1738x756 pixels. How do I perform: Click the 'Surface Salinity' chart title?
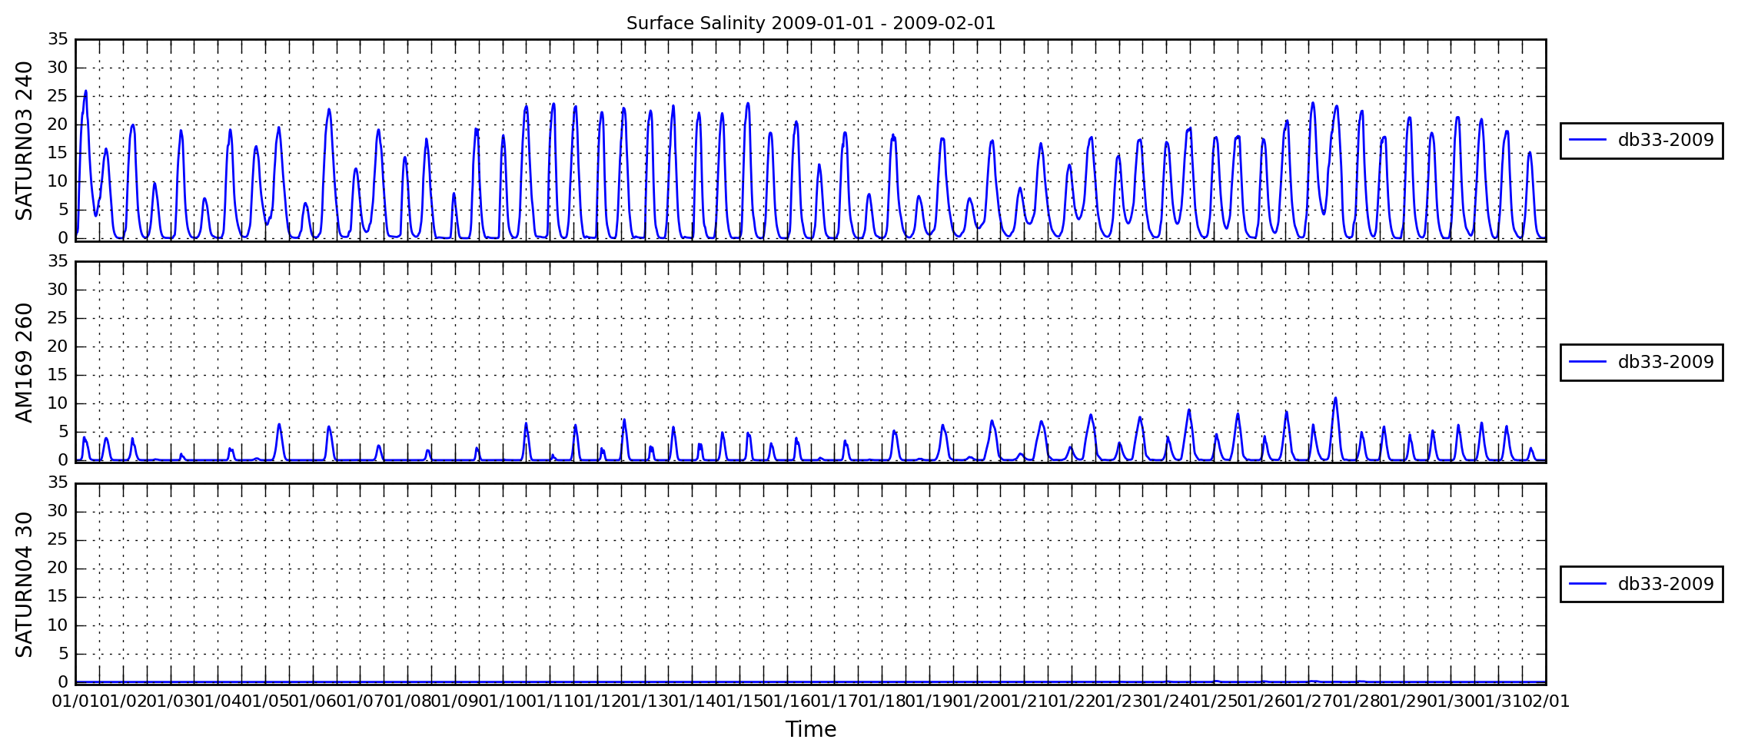pyautogui.click(x=810, y=23)
